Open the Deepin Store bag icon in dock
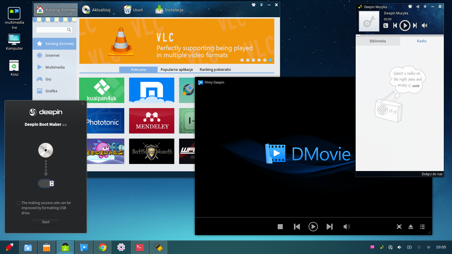The image size is (452, 254). tap(47, 248)
